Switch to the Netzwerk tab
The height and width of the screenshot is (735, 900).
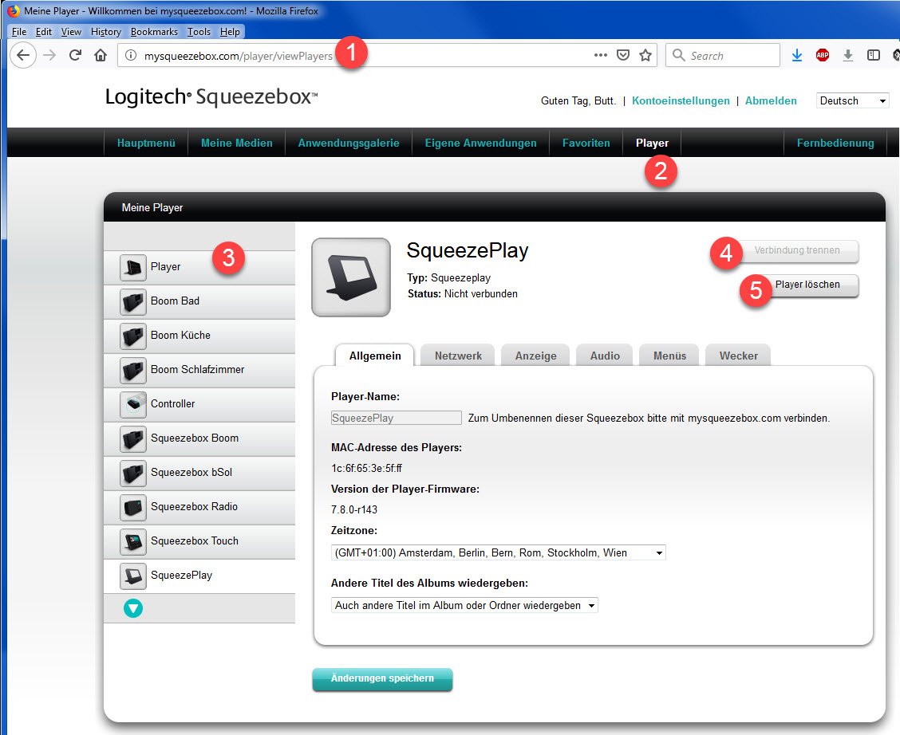click(458, 356)
